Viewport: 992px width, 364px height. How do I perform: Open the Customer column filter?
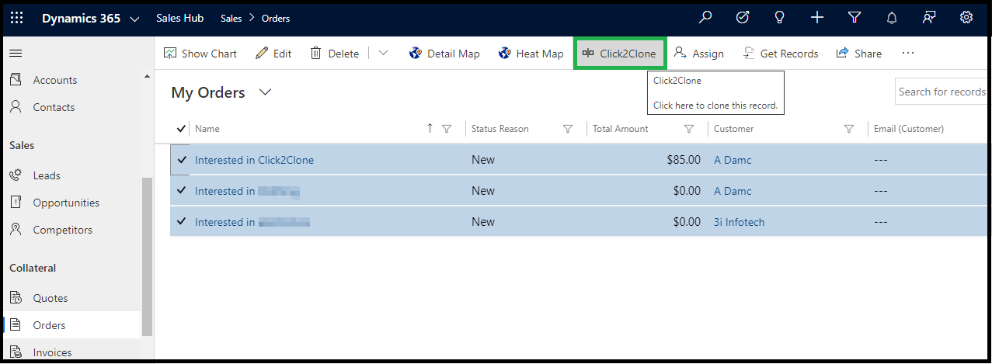pyautogui.click(x=849, y=129)
